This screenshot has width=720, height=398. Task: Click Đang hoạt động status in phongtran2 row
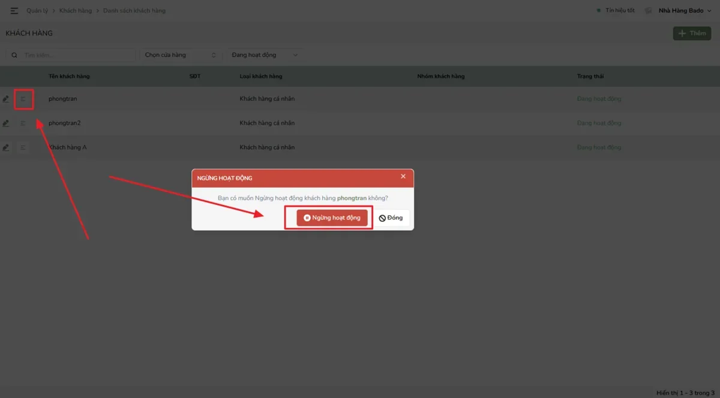pos(599,123)
